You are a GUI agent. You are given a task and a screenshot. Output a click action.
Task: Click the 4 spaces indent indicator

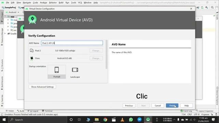tap(205, 114)
